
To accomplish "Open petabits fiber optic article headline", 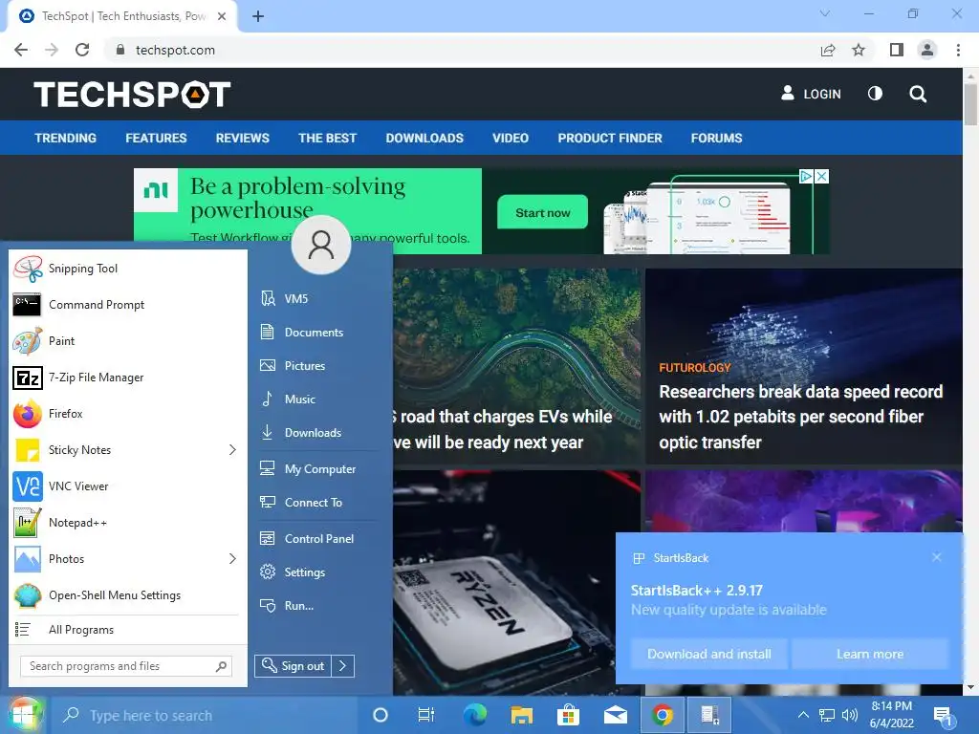I will pyautogui.click(x=801, y=417).
